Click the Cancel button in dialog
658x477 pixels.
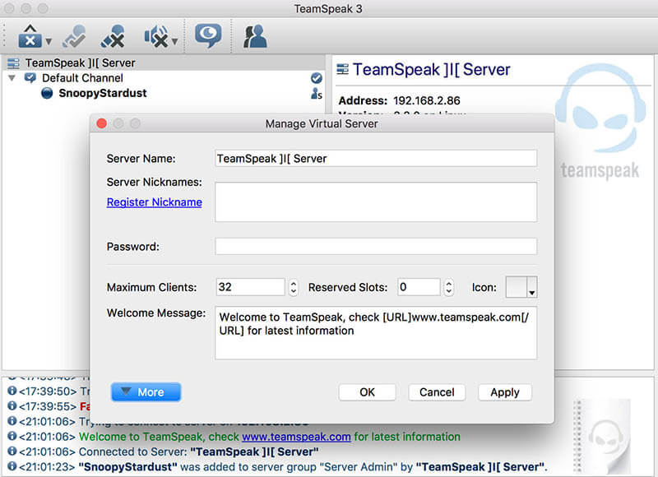coord(437,392)
